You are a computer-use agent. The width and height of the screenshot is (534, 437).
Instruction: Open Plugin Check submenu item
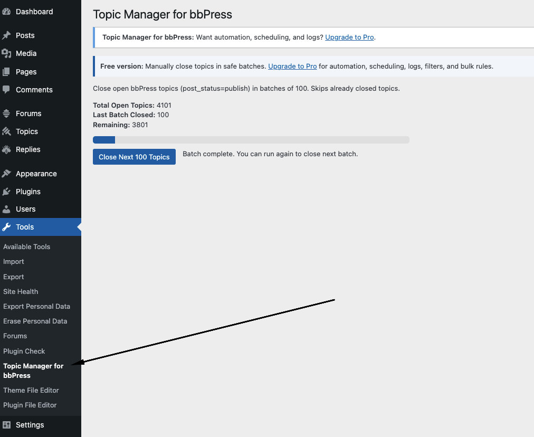pos(24,351)
